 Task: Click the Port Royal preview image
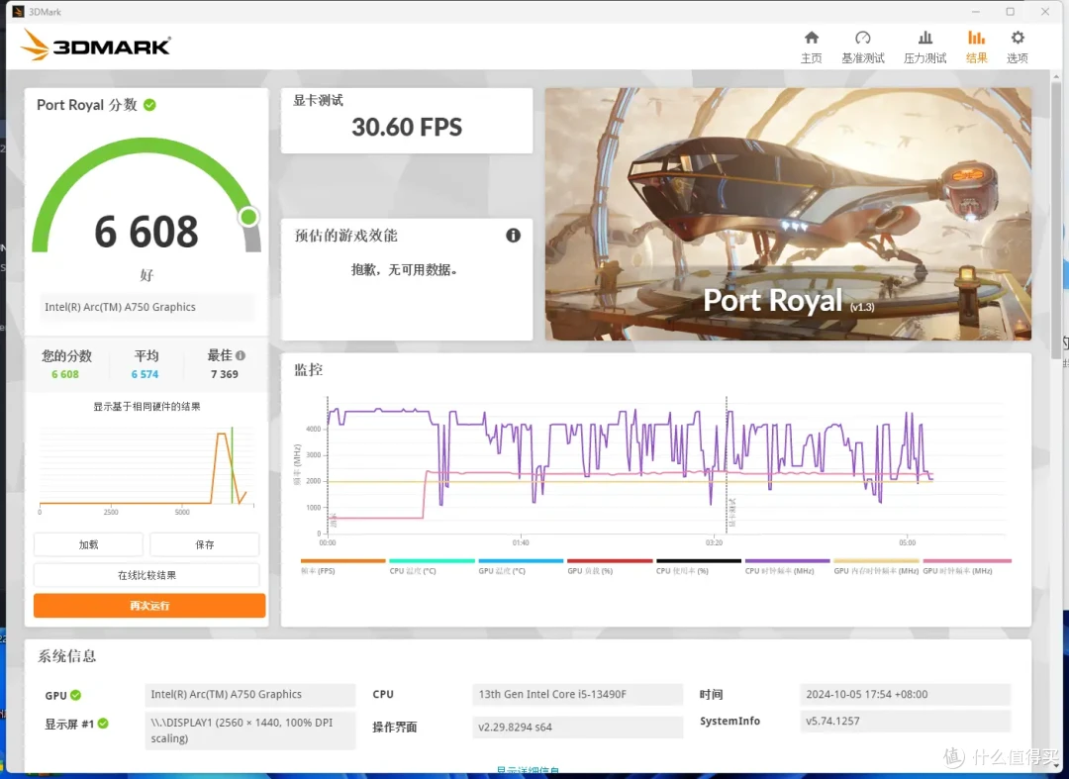[788, 214]
